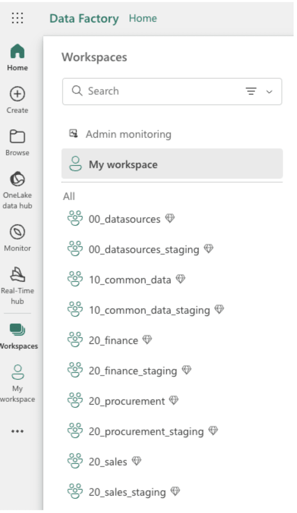Screen dimensions: 297x513
Task: Click diamond icon beside 20_sales_staging
Action: (x=175, y=491)
